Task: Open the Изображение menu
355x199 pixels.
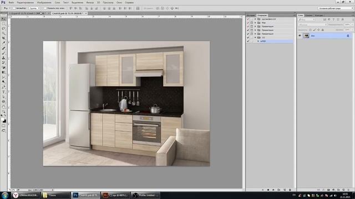Action: (44, 2)
